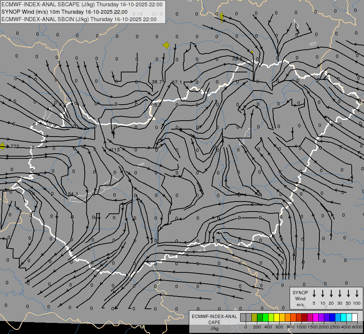364x334 pixels.
Task: Click the 67.1 value on the map
Action: [177, 82]
